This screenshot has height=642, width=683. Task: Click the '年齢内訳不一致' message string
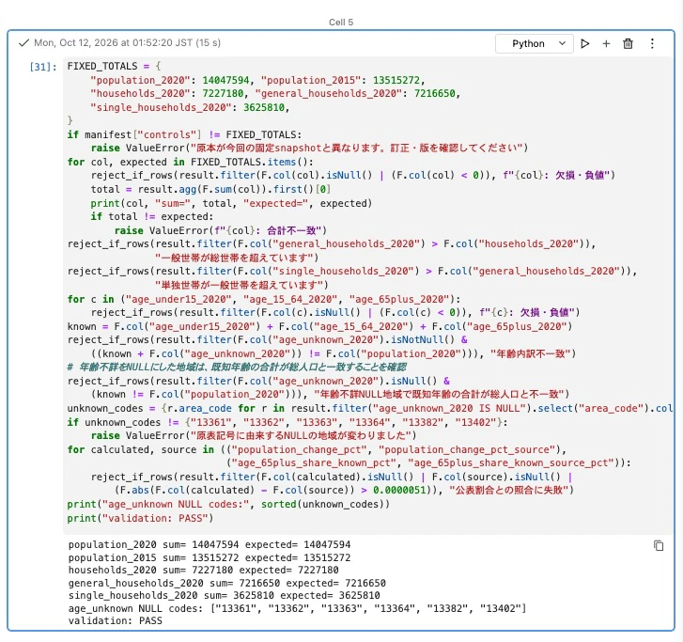tap(530, 353)
